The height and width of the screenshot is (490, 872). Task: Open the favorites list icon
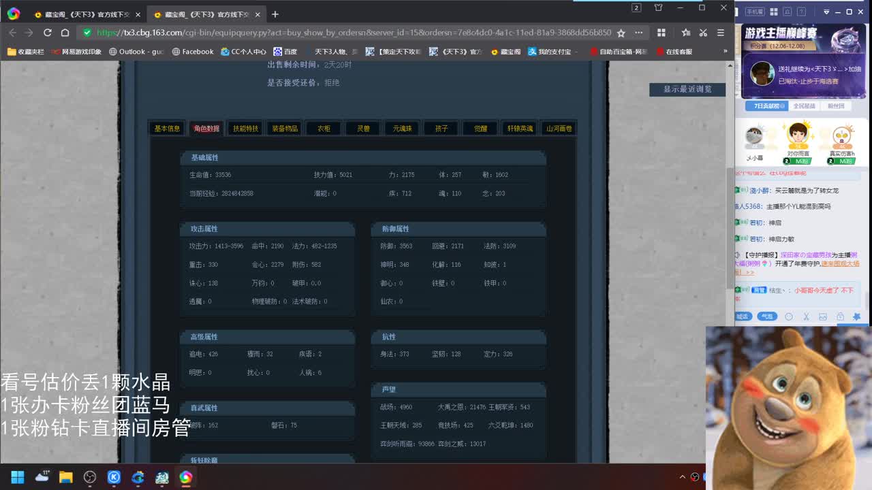686,33
